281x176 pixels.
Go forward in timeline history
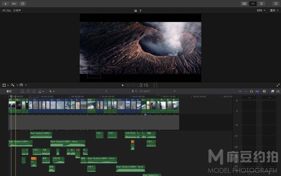(175, 91)
